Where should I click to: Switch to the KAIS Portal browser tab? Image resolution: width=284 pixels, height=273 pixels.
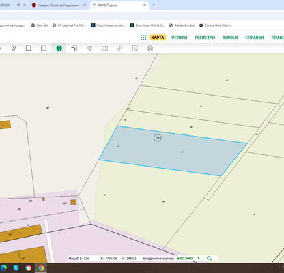point(119,5)
